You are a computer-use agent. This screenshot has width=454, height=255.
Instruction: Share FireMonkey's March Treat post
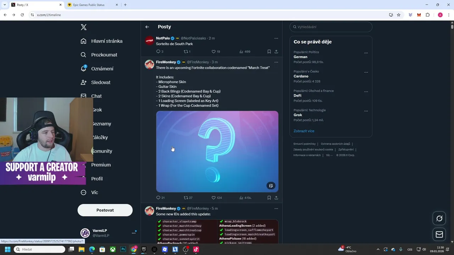coord(276,198)
